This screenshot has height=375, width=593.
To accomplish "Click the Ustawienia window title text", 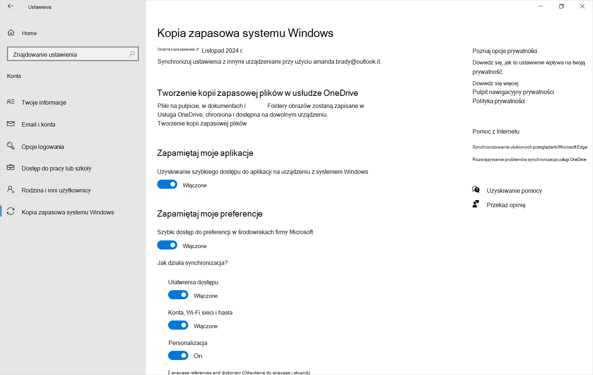I will (40, 7).
